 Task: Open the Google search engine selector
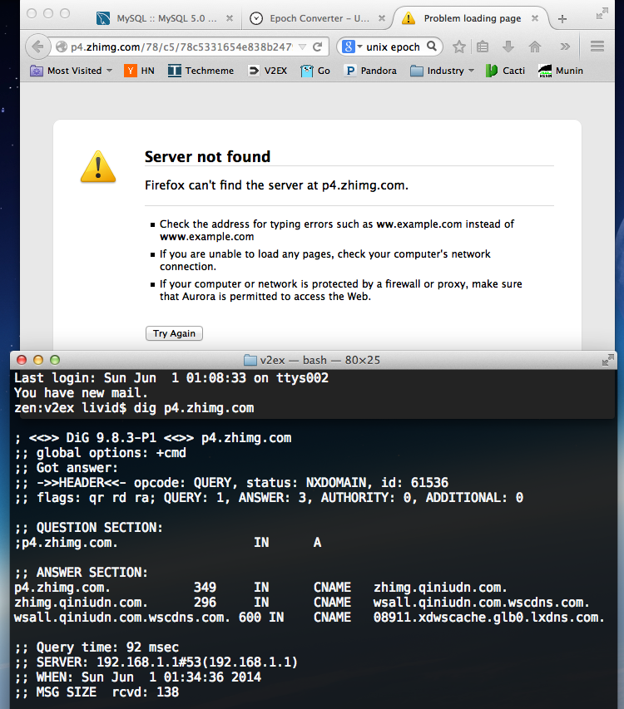(351, 47)
